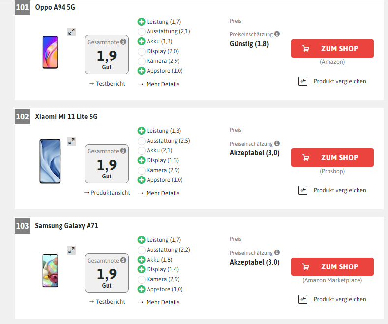The width and height of the screenshot is (388, 324).
Task: Show Preiseinschätzung info for Xiaomi Mi 11 Lite
Action: (x=277, y=143)
